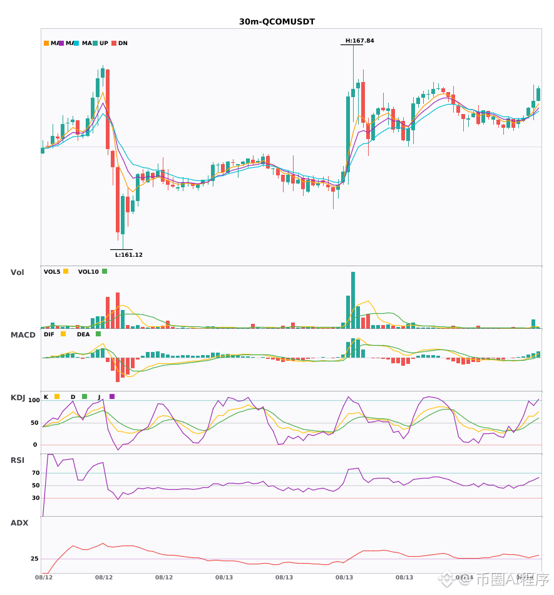
Task: Click the yellow VOL5 legend swatch
Action: pos(66,271)
